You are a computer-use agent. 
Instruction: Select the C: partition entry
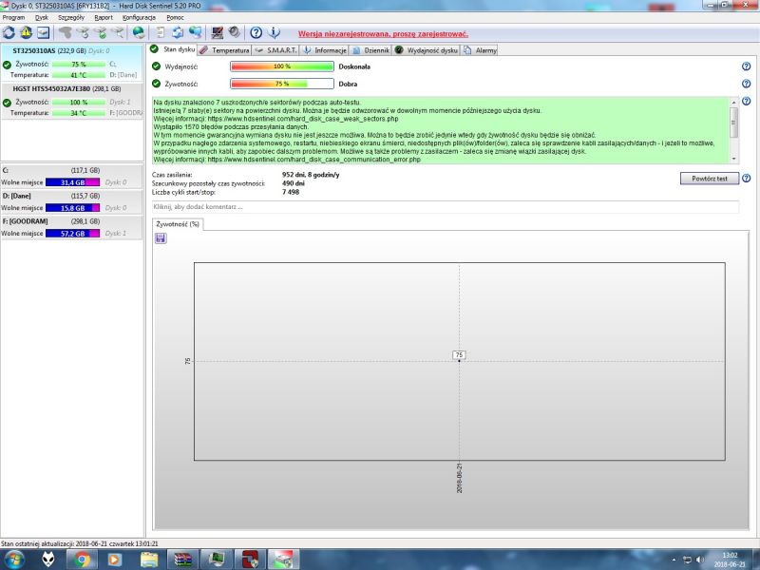click(x=72, y=177)
